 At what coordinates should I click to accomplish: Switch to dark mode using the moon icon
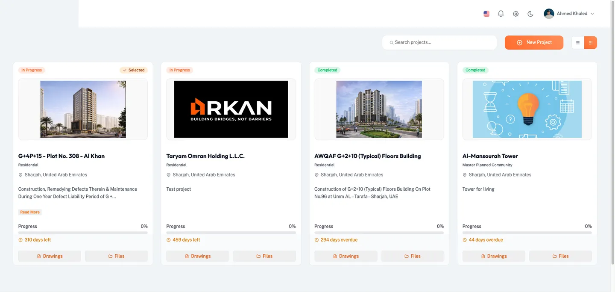pos(530,13)
